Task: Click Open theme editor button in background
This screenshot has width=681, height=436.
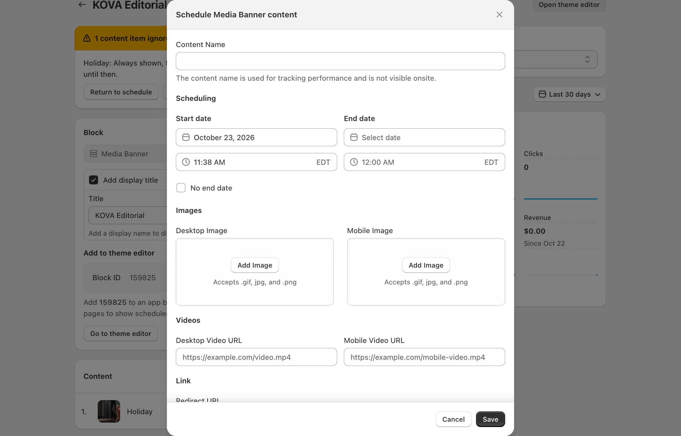Action: coord(569,5)
